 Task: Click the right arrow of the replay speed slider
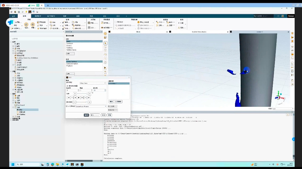[89, 102]
